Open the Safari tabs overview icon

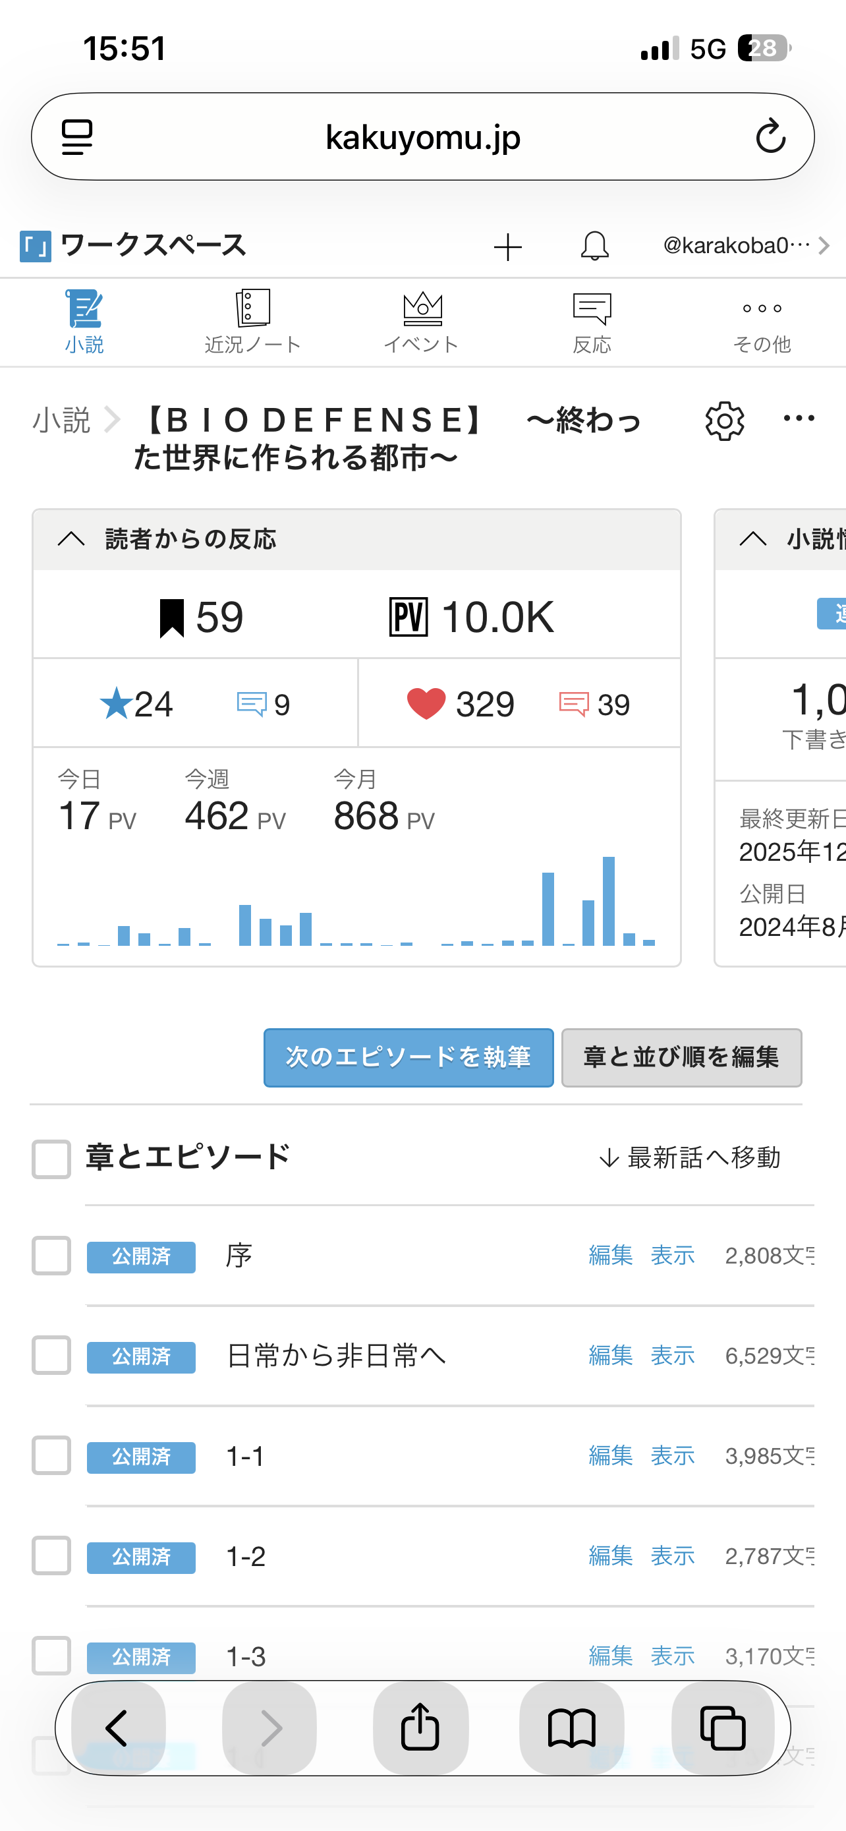click(722, 1728)
